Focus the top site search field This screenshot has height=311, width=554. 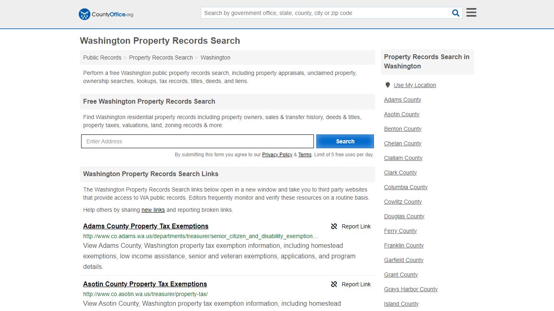[x=326, y=13]
